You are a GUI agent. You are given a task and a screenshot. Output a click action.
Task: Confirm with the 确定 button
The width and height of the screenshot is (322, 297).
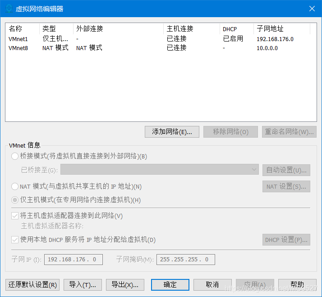170,285
